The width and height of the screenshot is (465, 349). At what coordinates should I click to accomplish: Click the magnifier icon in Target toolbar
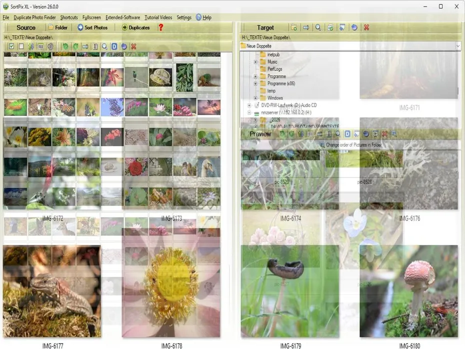[x=318, y=27]
